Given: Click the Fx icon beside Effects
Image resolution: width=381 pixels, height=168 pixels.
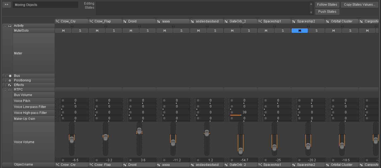Looking at the screenshot, I should [10, 85].
